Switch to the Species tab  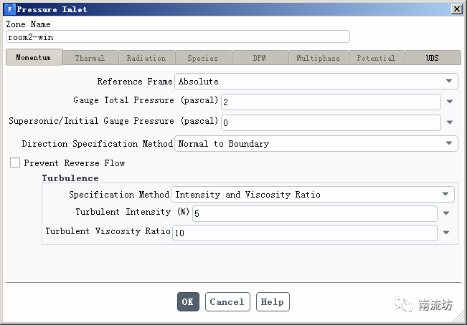(202, 58)
